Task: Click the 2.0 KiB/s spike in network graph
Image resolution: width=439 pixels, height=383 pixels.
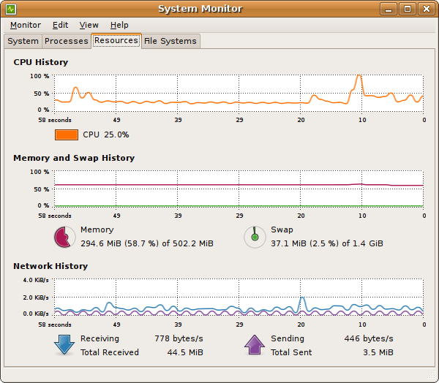Action: click(x=301, y=298)
